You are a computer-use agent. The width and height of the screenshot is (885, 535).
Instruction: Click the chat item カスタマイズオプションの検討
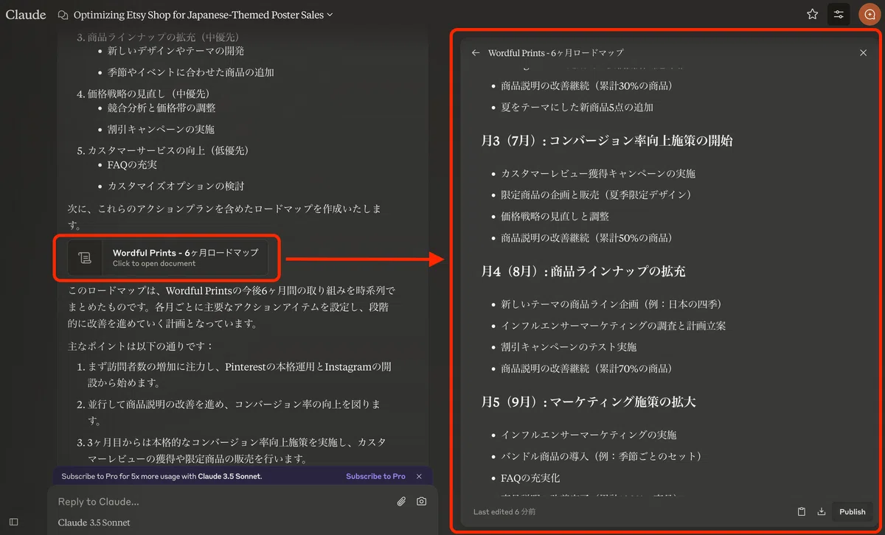[x=176, y=186]
